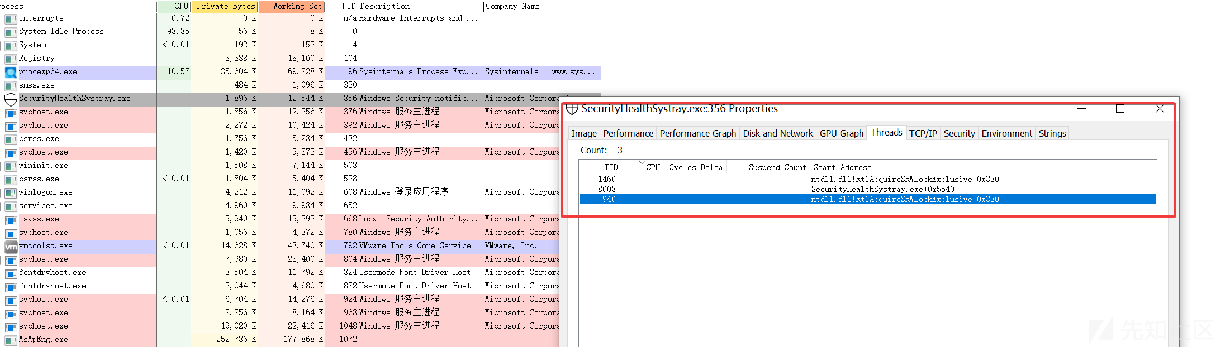Select thread TID 940 row
This screenshot has height=347, width=1225.
[868, 199]
